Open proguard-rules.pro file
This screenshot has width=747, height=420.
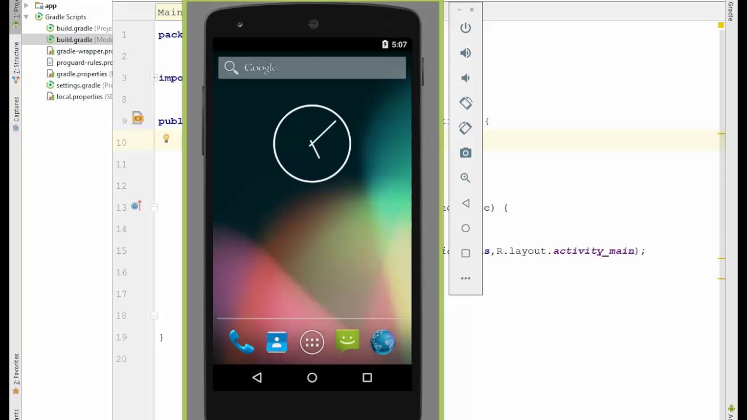click(79, 62)
